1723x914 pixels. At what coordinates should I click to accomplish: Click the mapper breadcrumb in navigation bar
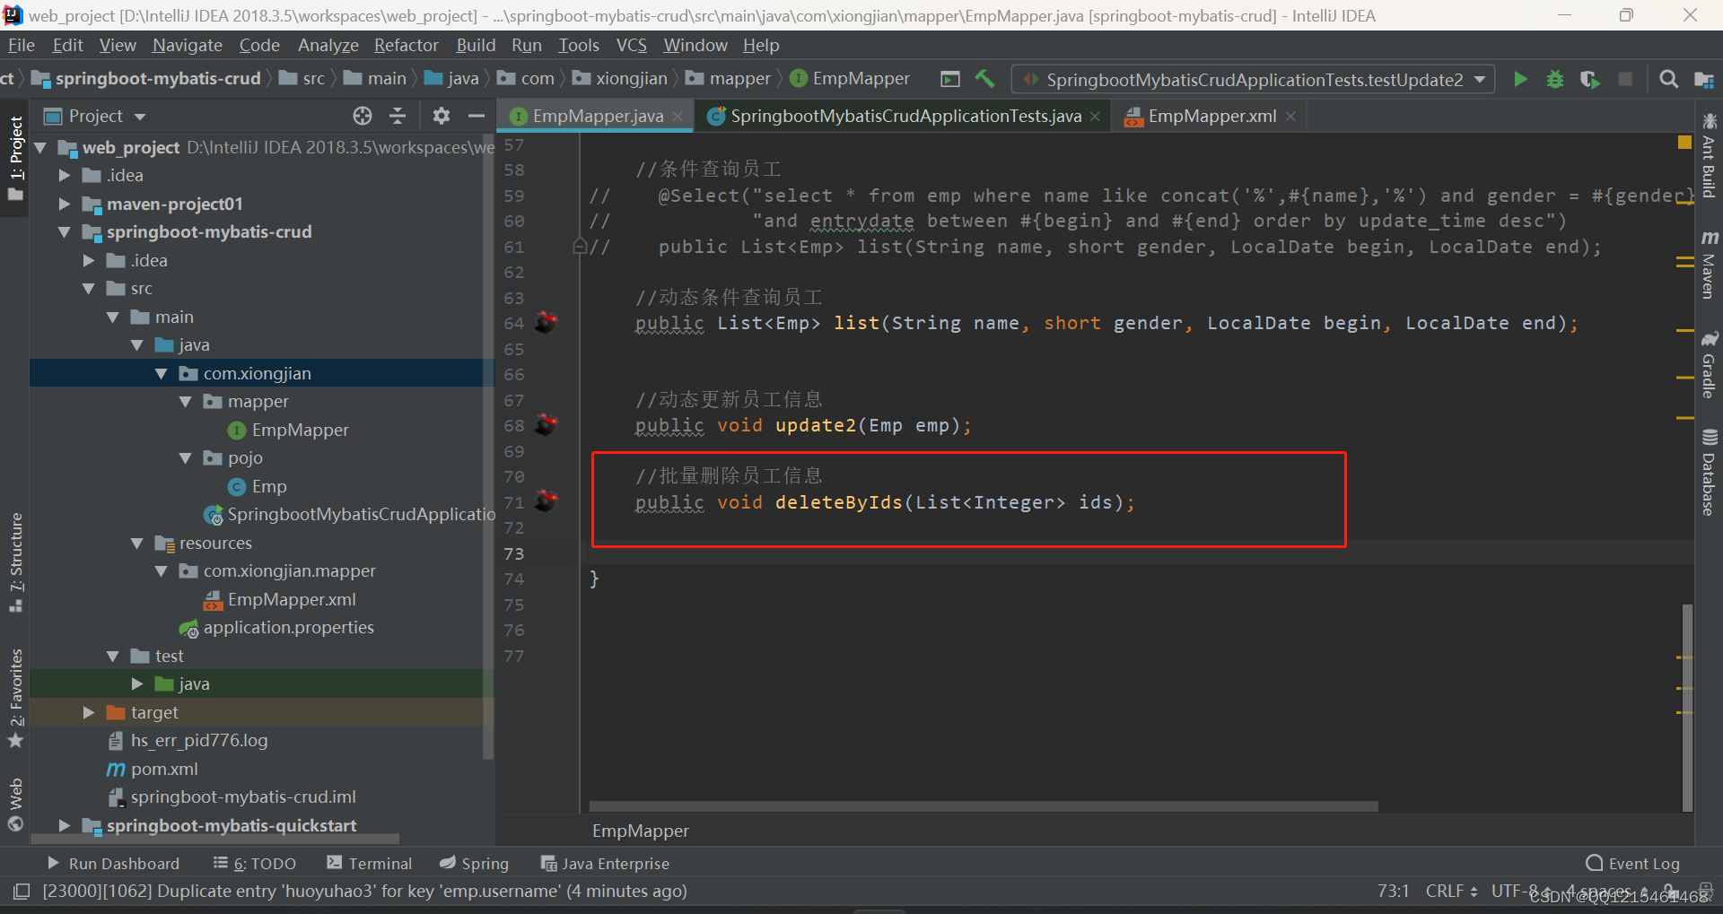click(729, 79)
